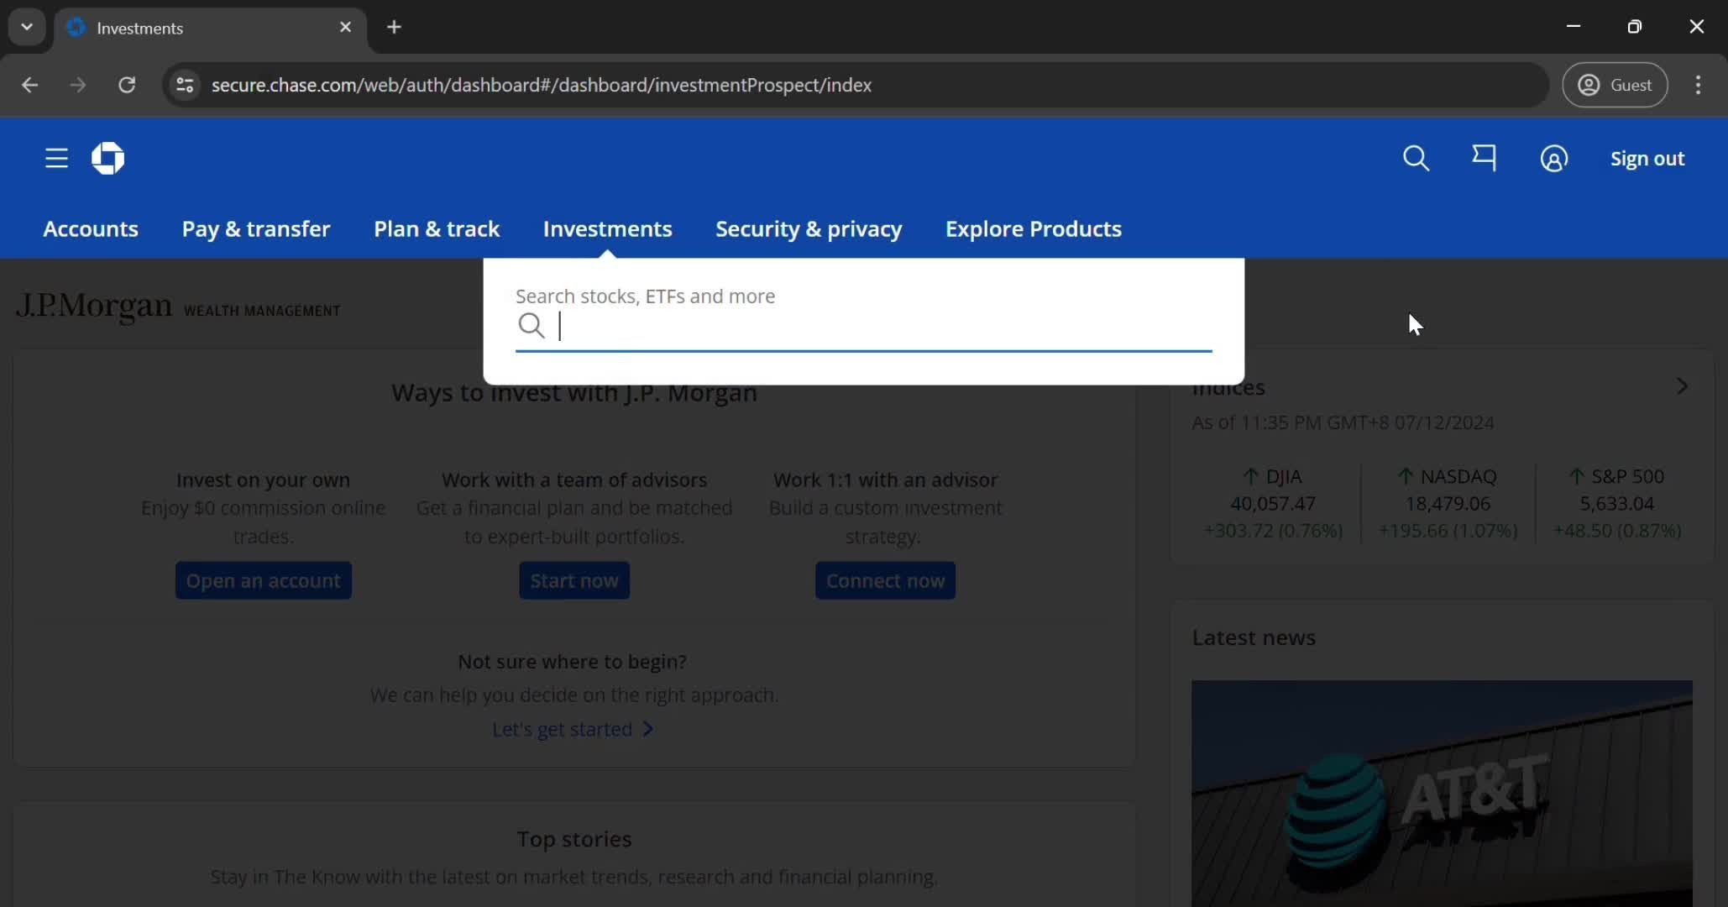Click the browser reload page icon

128,85
